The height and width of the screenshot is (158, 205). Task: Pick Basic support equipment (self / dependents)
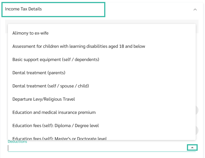click(56, 60)
